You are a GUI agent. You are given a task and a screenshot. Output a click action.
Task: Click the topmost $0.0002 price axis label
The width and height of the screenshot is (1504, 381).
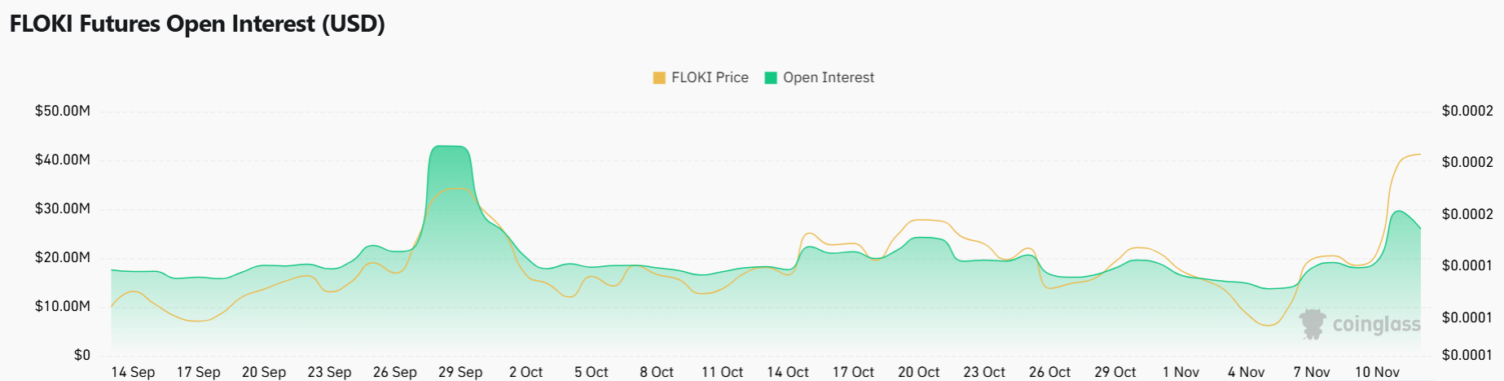coord(1467,111)
